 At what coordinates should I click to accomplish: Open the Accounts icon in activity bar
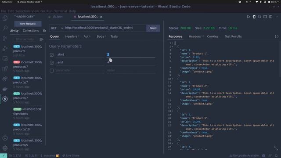pos(5,138)
